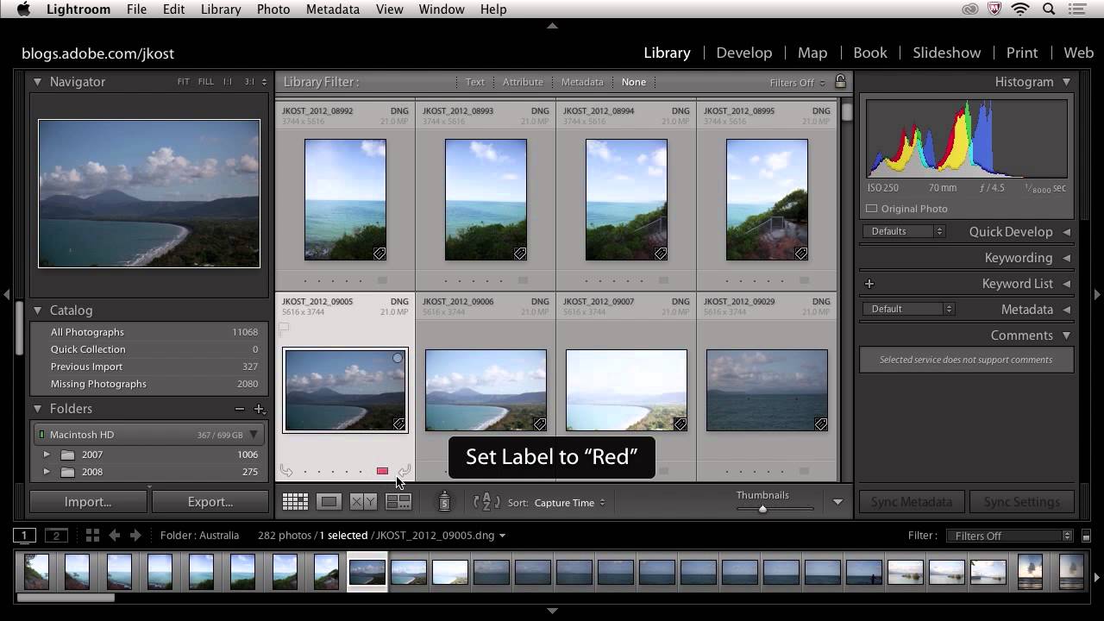Click the filmstrip grid shortcut icon
This screenshot has height=621, width=1104.
coord(92,536)
